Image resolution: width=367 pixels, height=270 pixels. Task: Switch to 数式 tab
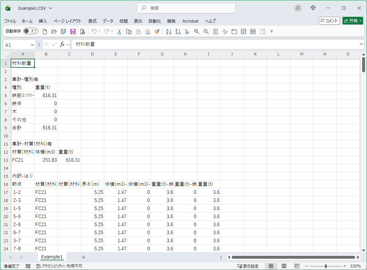tap(92, 21)
